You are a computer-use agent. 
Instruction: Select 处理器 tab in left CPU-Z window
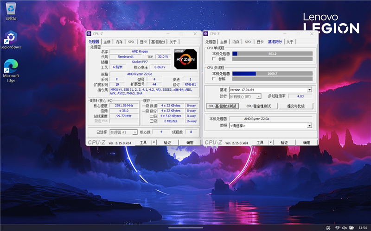[x=94, y=42]
